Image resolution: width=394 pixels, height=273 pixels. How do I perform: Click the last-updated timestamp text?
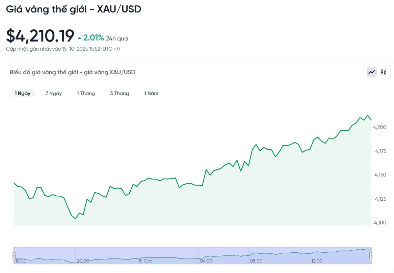(63, 49)
